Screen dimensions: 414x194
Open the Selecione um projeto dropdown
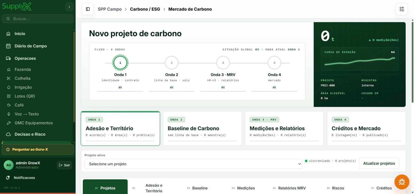(193, 164)
